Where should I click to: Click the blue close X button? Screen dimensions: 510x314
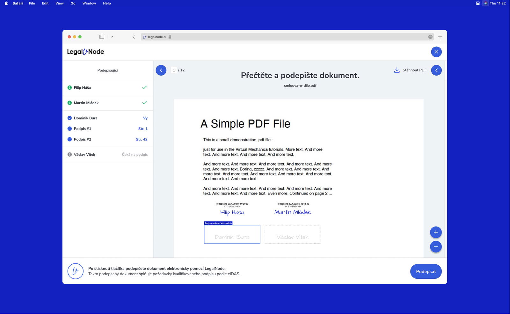(436, 52)
